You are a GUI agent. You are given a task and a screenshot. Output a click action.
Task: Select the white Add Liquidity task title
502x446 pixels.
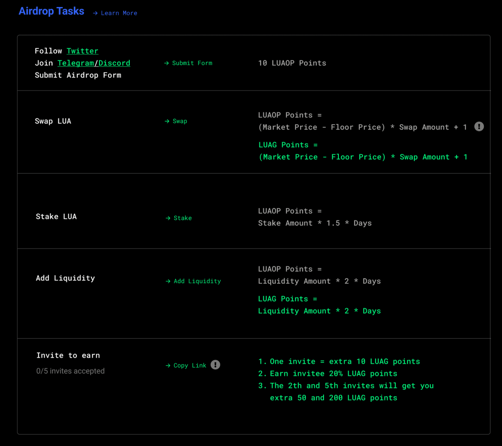click(x=65, y=278)
